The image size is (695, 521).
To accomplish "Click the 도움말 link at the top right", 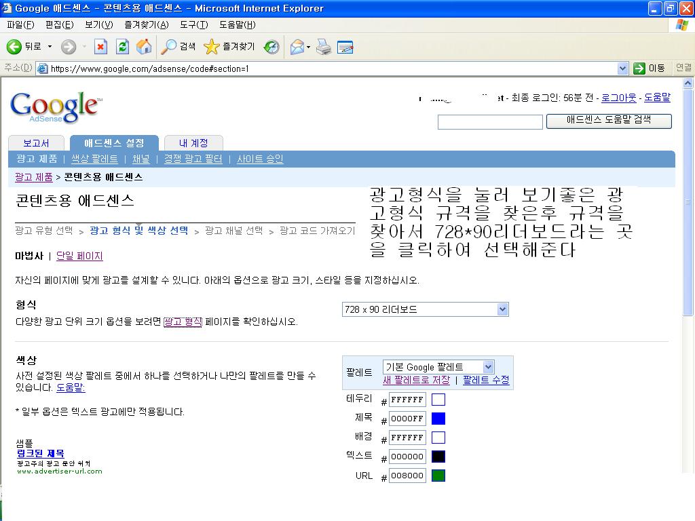I will [657, 98].
